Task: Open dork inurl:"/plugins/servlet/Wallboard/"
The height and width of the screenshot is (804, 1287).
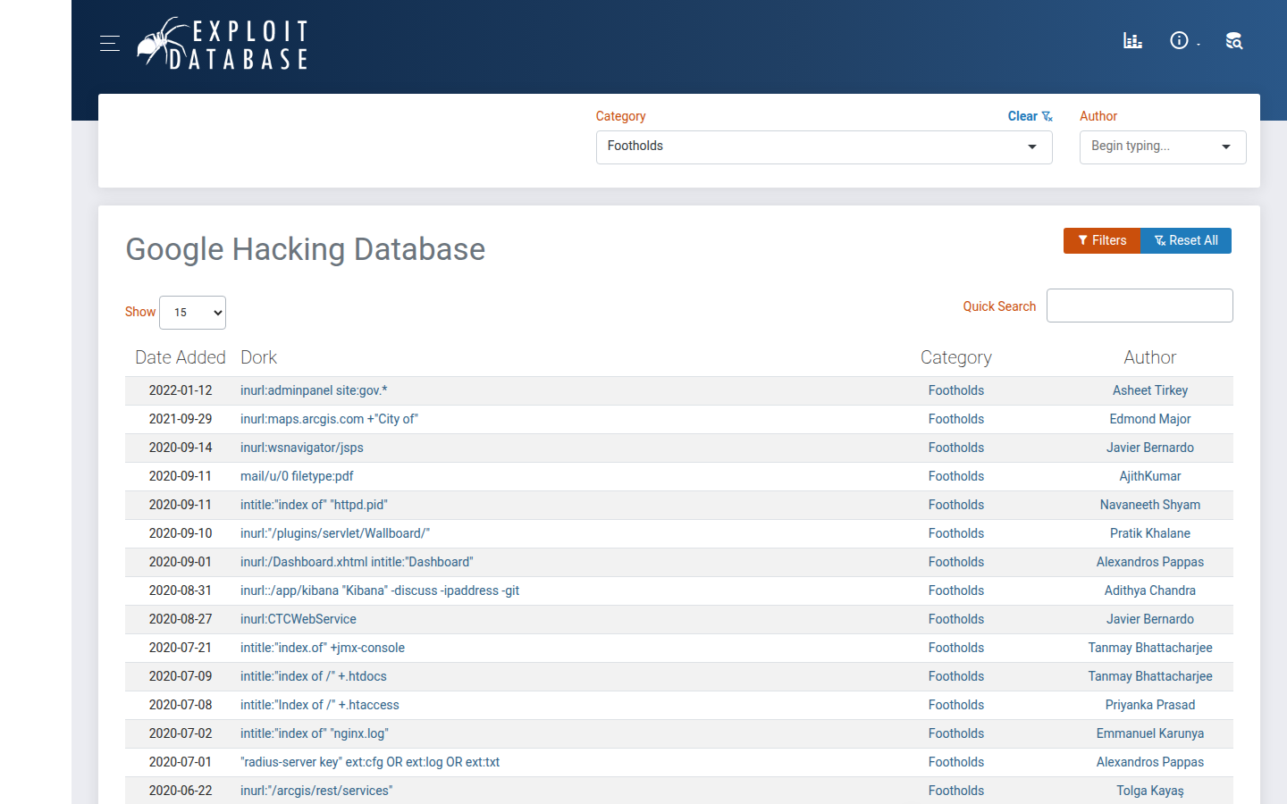Action: tap(335, 533)
